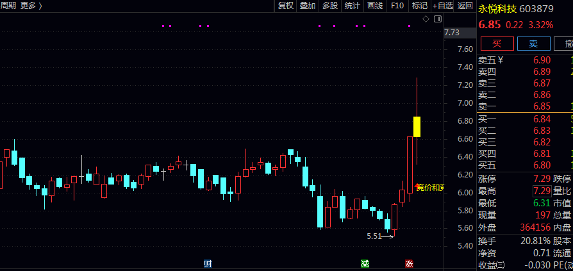Click the red 买 buy button

[x=497, y=44]
